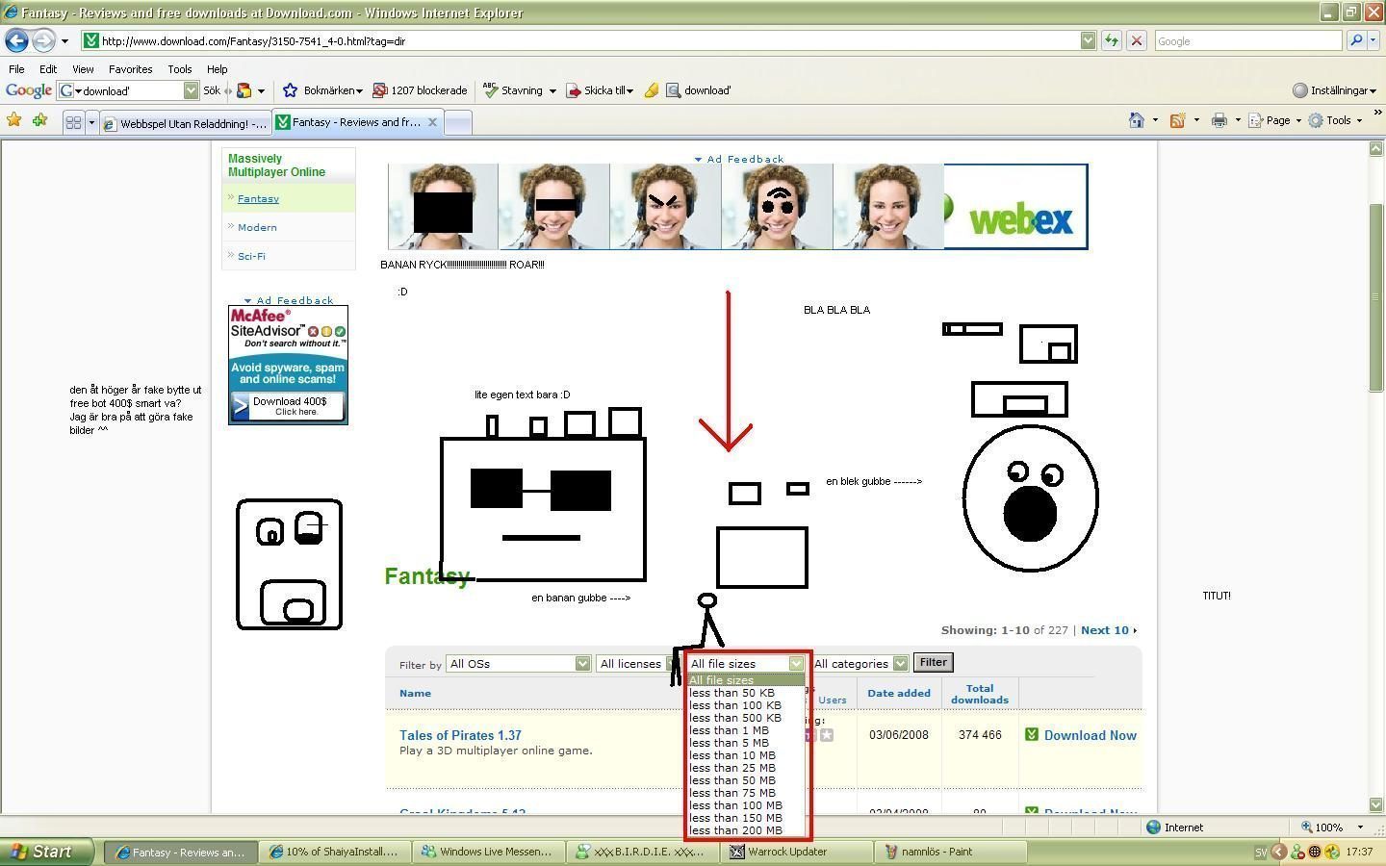
Task: Open Google toolbar search box dropdown
Action: point(191,90)
